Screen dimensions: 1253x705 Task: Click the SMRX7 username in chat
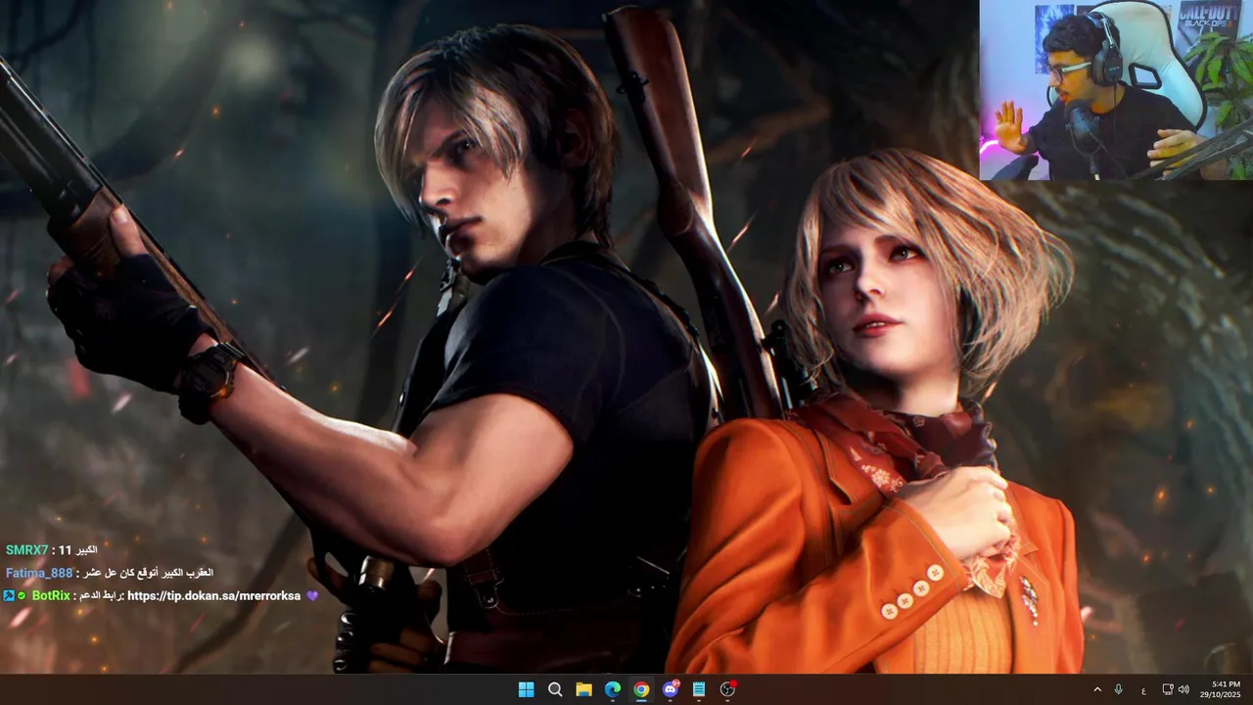pos(26,550)
